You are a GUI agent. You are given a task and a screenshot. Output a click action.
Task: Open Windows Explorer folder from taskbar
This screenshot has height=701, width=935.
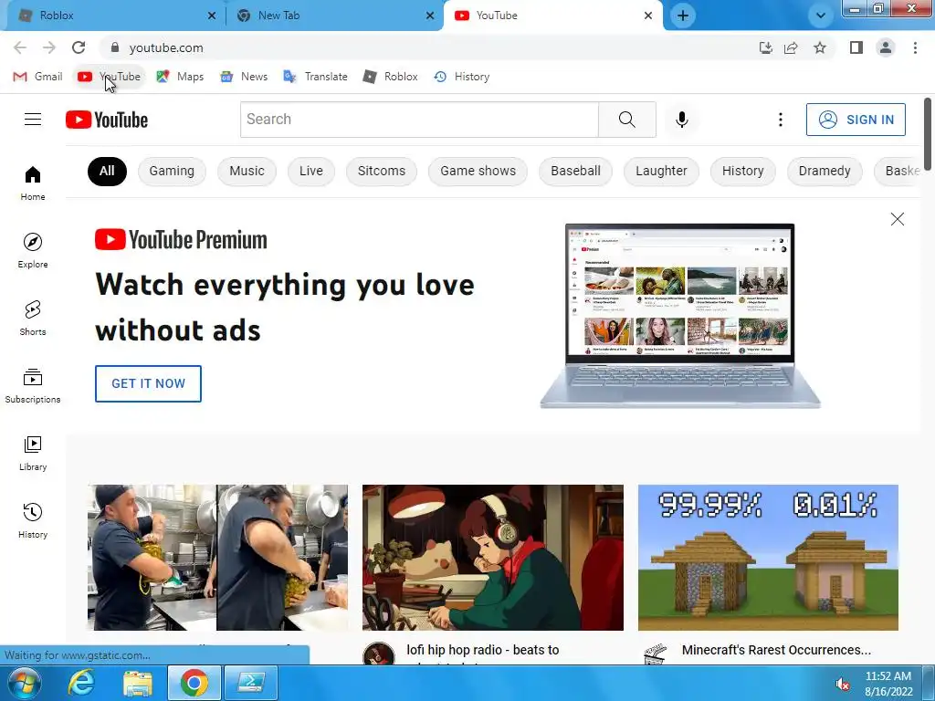click(x=138, y=683)
